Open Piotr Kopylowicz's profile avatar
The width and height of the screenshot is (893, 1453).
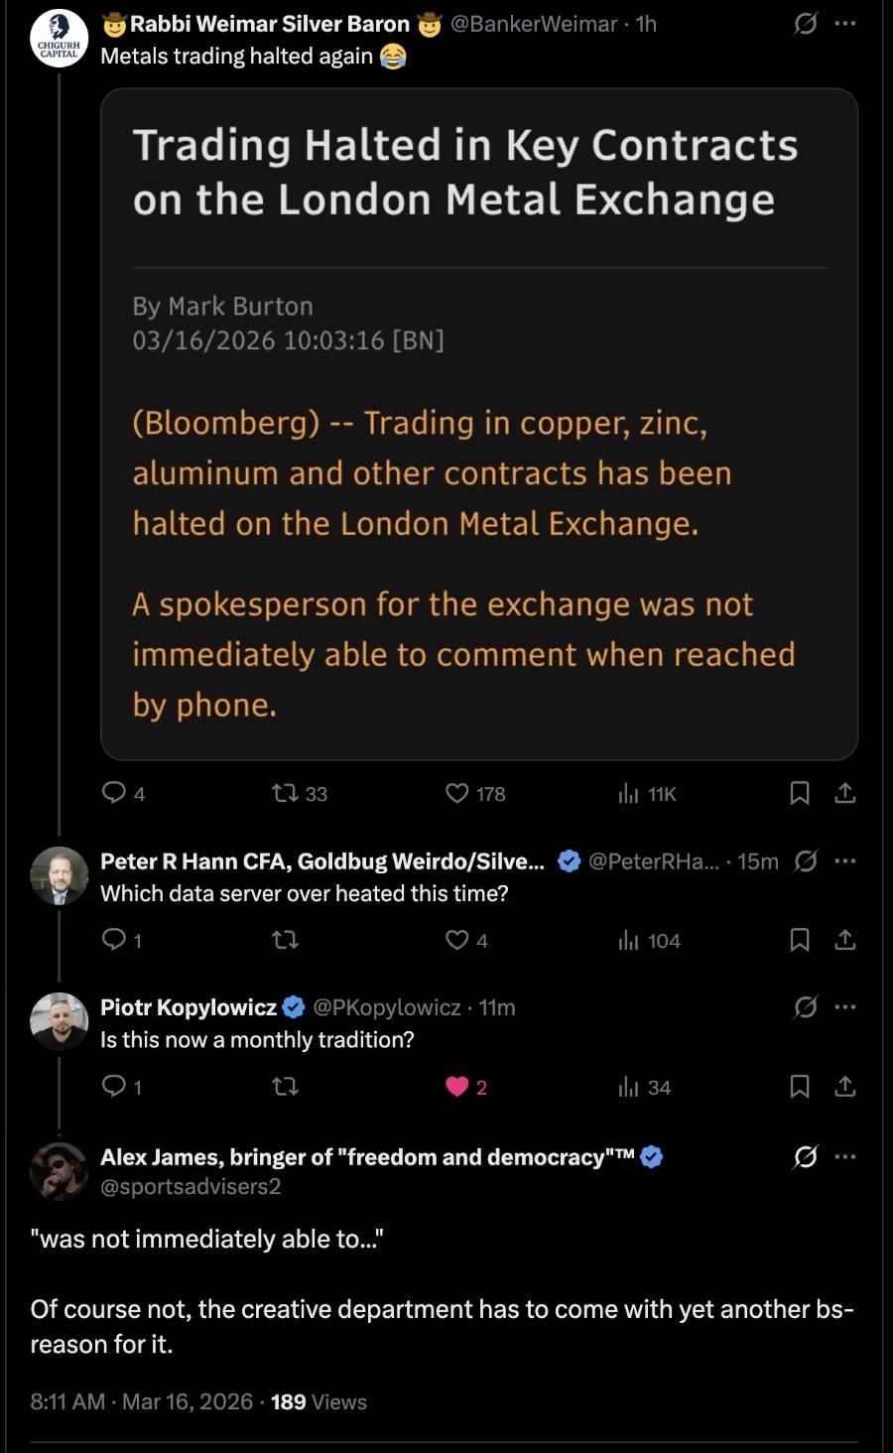point(60,1021)
